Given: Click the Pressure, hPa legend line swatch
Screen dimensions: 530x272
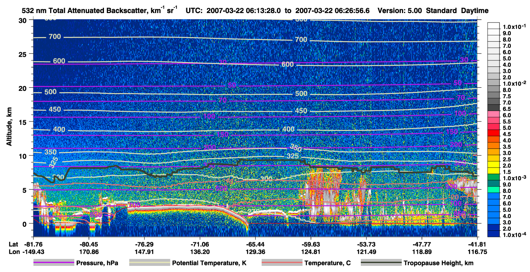Looking at the screenshot, I should click(x=53, y=263).
